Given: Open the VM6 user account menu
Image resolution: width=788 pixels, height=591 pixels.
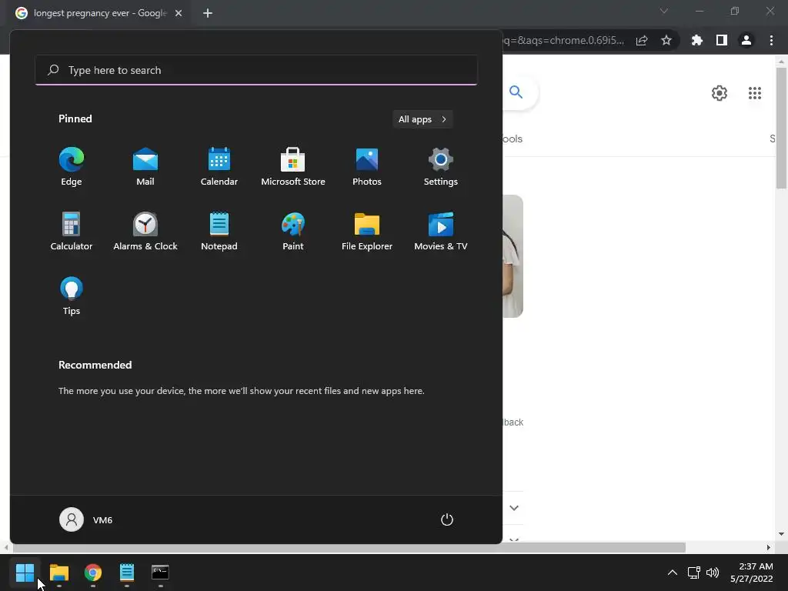Looking at the screenshot, I should (x=86, y=519).
